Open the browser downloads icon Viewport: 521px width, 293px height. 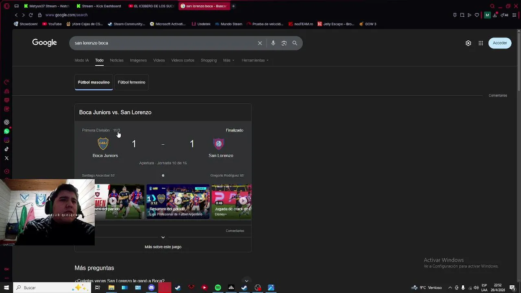(495, 15)
